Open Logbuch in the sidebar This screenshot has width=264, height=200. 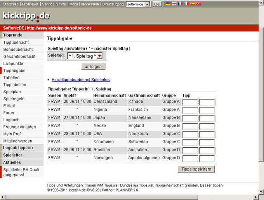click(x=22, y=120)
